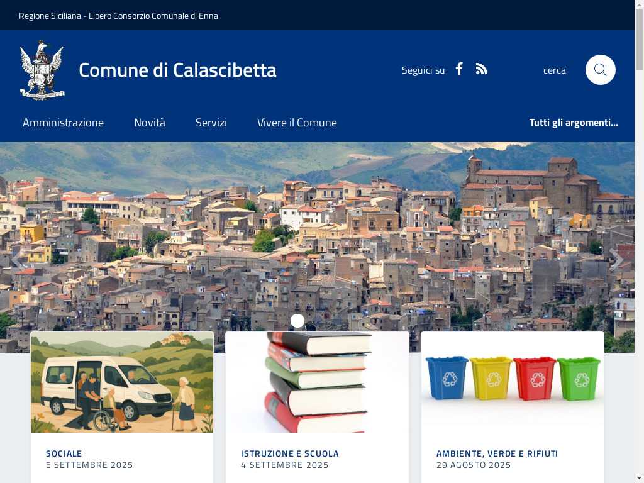Select the white carousel indicator dot
Viewport: 644px width, 483px height.
297,321
